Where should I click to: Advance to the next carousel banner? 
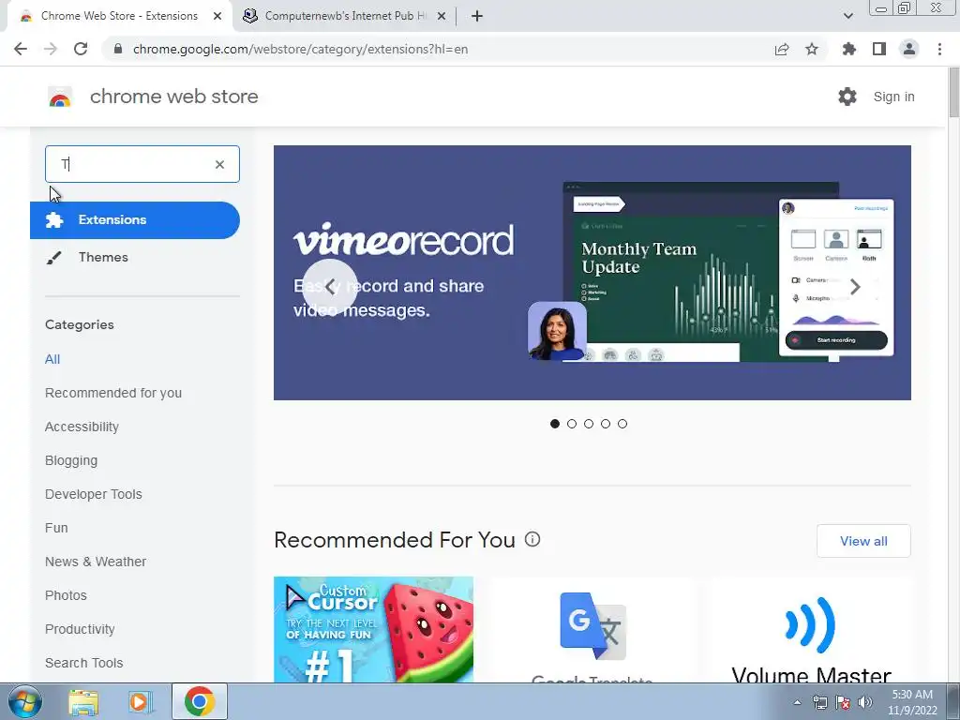(x=855, y=287)
